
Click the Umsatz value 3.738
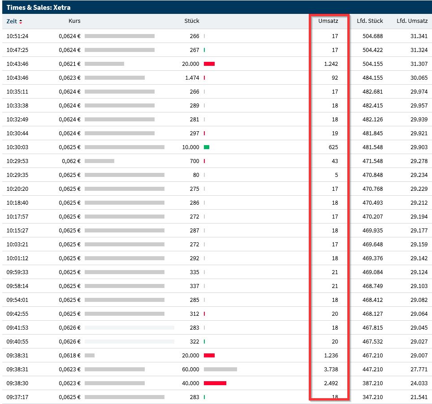(x=331, y=370)
